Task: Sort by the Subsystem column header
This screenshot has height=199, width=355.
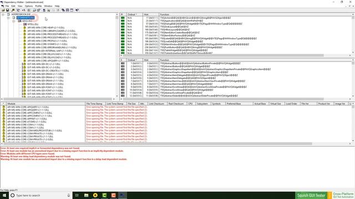Action: click(202, 103)
